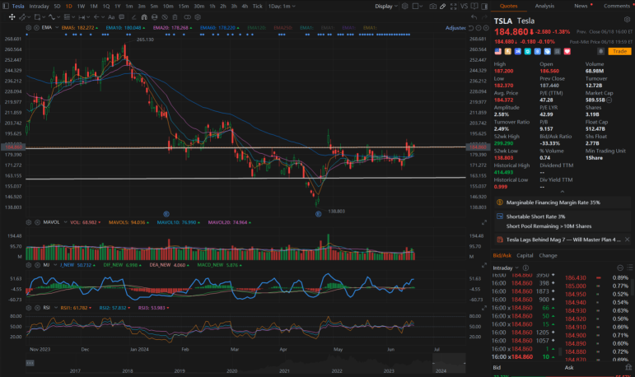This screenshot has height=377, width=635.
Task: Switch chart to 1W timeframe
Action: tap(81, 6)
